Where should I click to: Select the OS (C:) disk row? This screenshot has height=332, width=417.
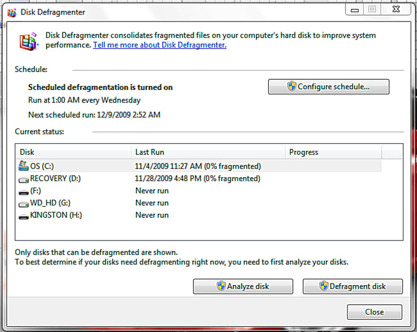[x=199, y=166]
